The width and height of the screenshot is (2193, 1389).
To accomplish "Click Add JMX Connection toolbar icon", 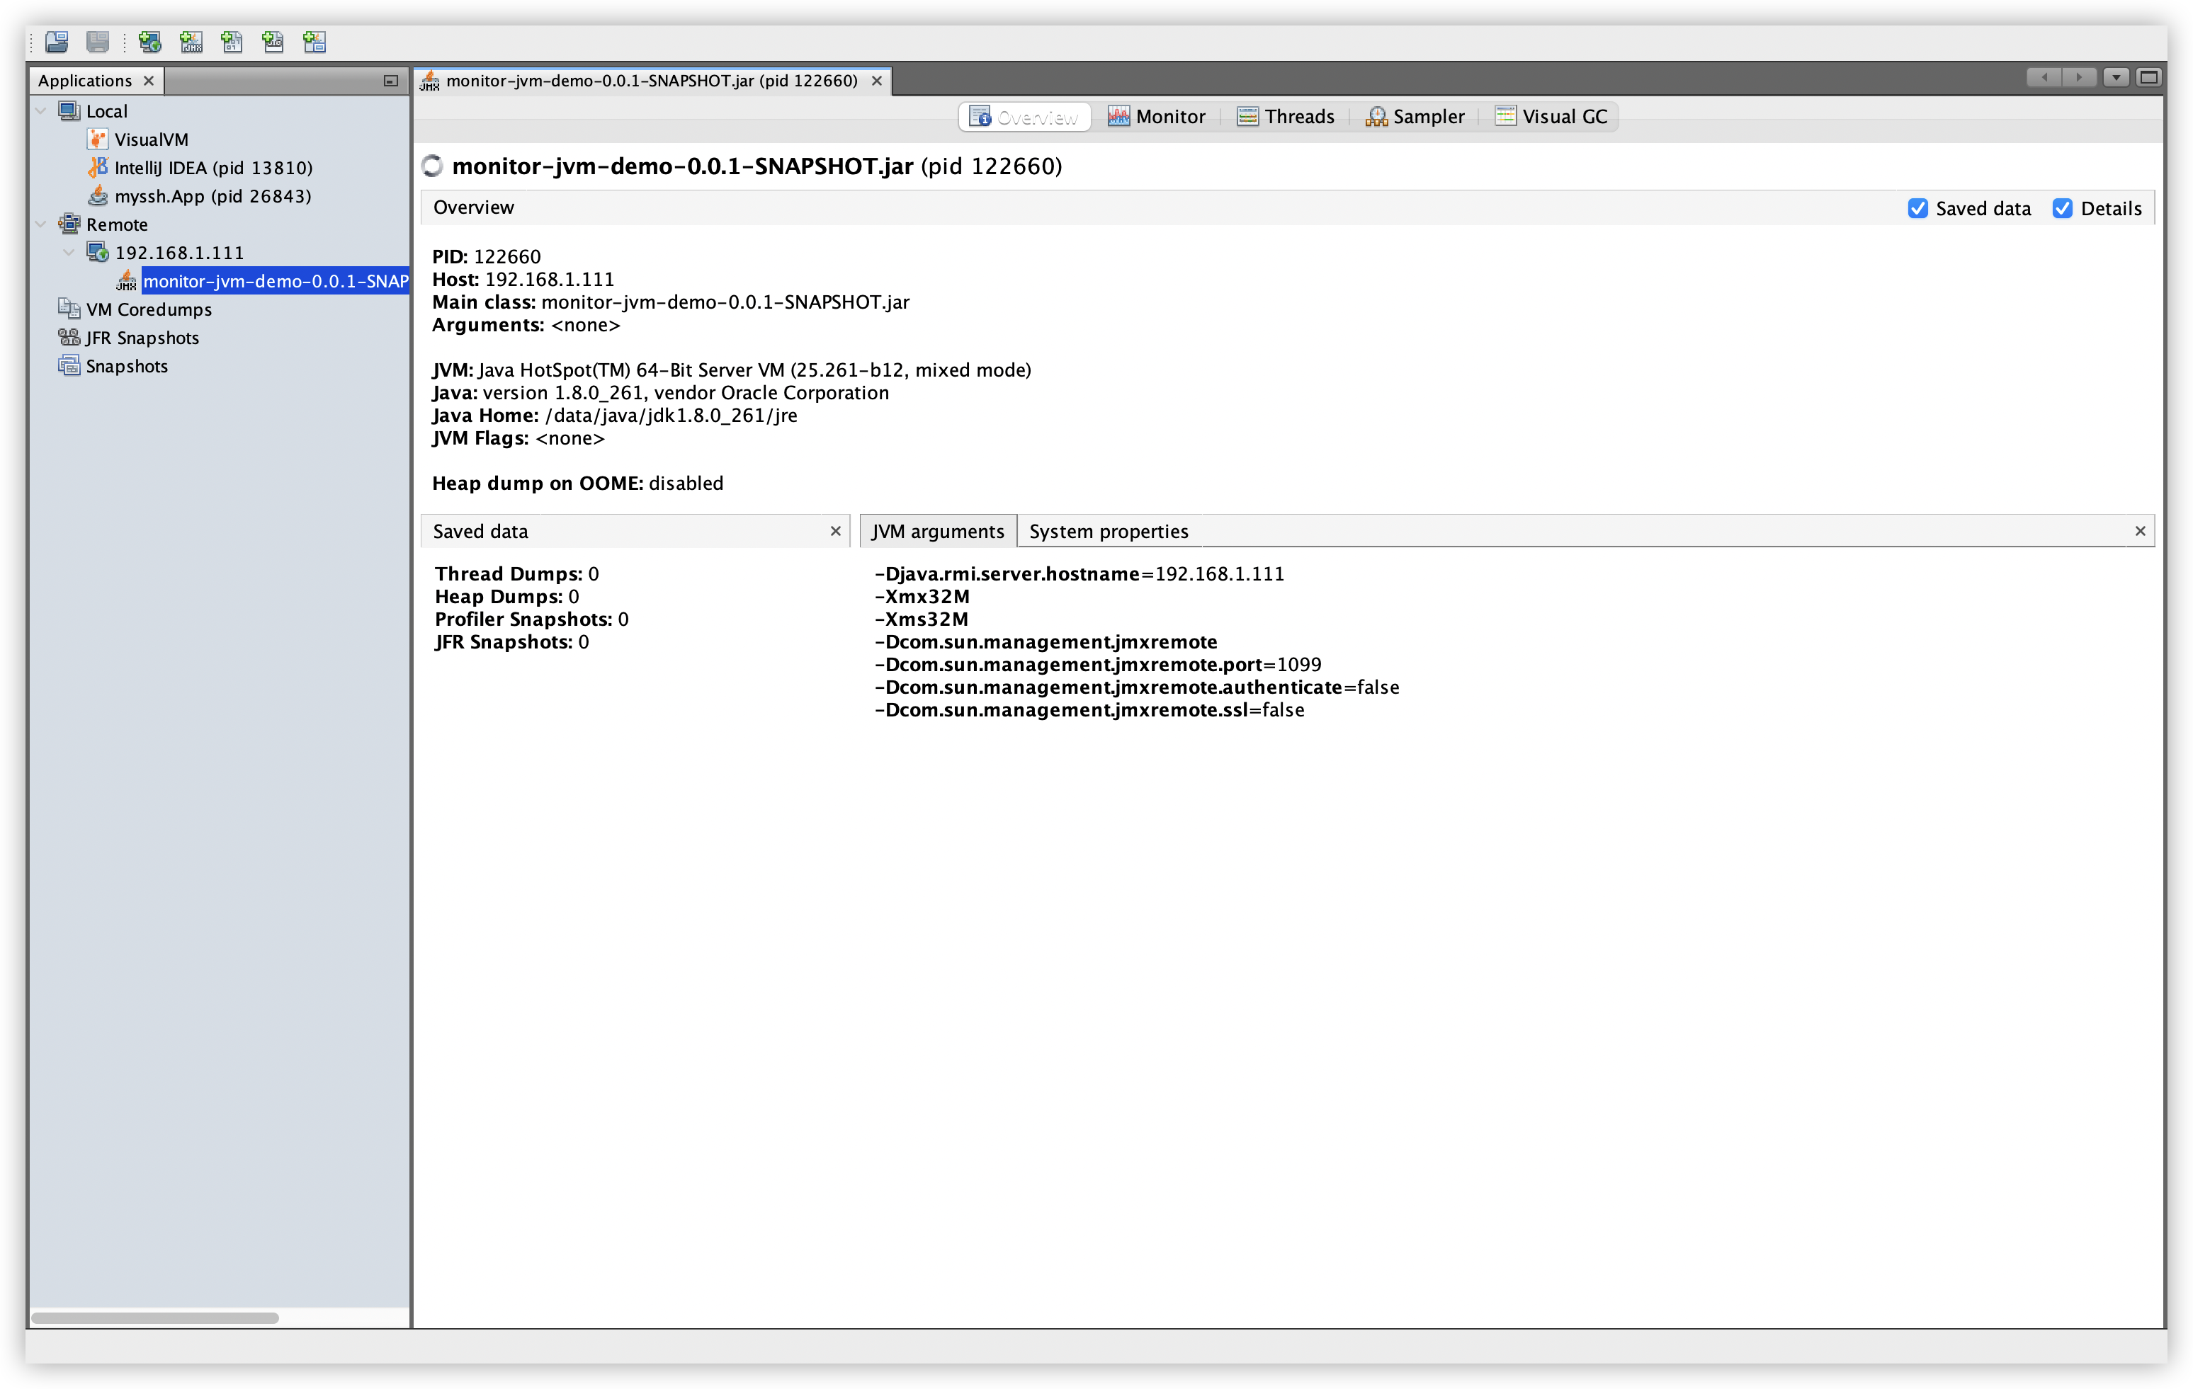I will [191, 42].
